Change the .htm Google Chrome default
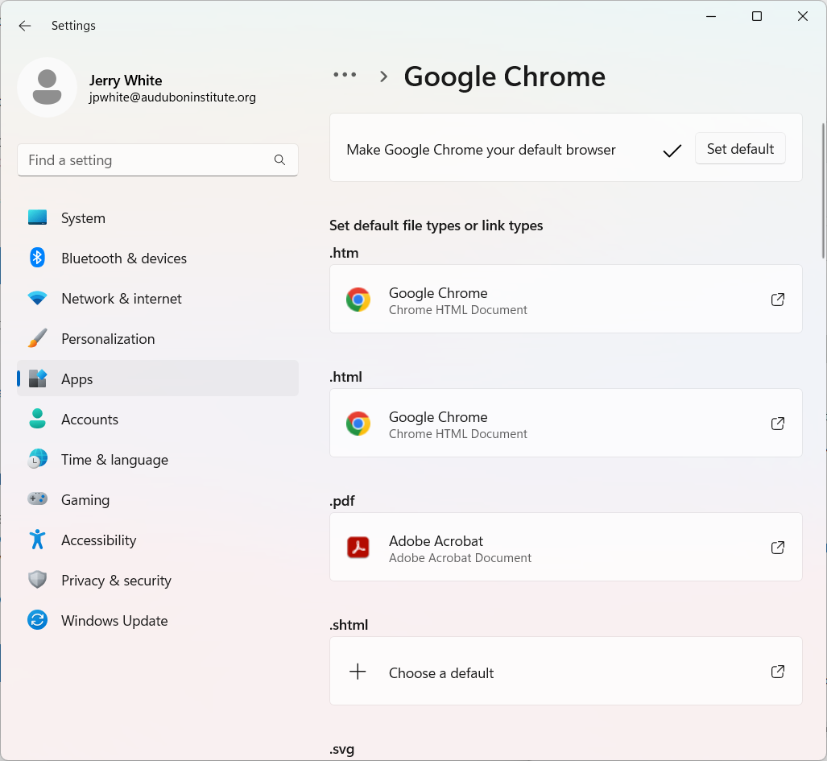This screenshot has width=827, height=761. pos(566,299)
